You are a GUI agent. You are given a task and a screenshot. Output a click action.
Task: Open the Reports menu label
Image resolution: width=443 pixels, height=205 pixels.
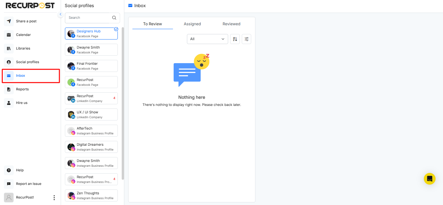click(22, 89)
